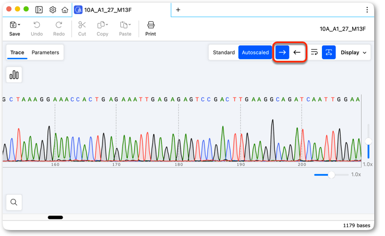
Task: Click the 10A_A1_27_M13F title at top right
Action: pyautogui.click(x=342, y=29)
